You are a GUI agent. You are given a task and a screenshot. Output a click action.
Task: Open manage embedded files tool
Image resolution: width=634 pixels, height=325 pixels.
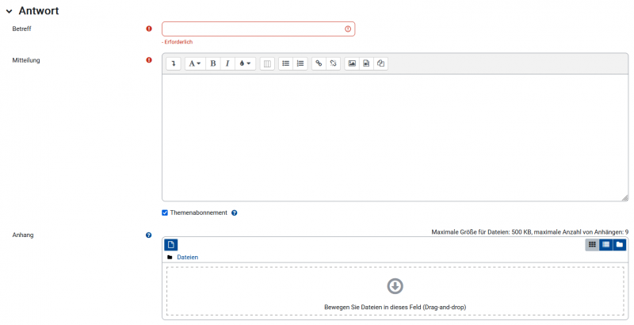[x=380, y=63]
